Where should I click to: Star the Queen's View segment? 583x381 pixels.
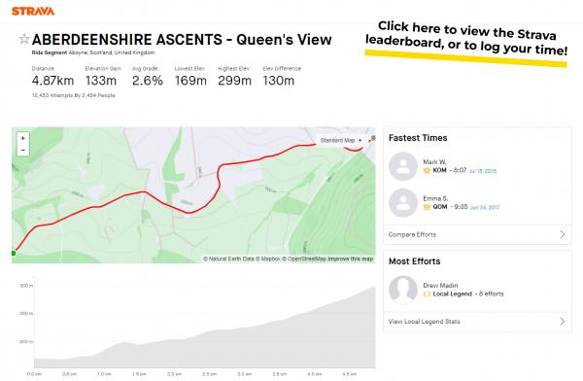pyautogui.click(x=23, y=39)
